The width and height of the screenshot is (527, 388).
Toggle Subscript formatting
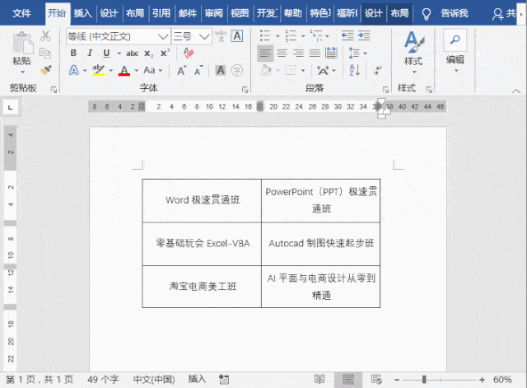[x=148, y=53]
